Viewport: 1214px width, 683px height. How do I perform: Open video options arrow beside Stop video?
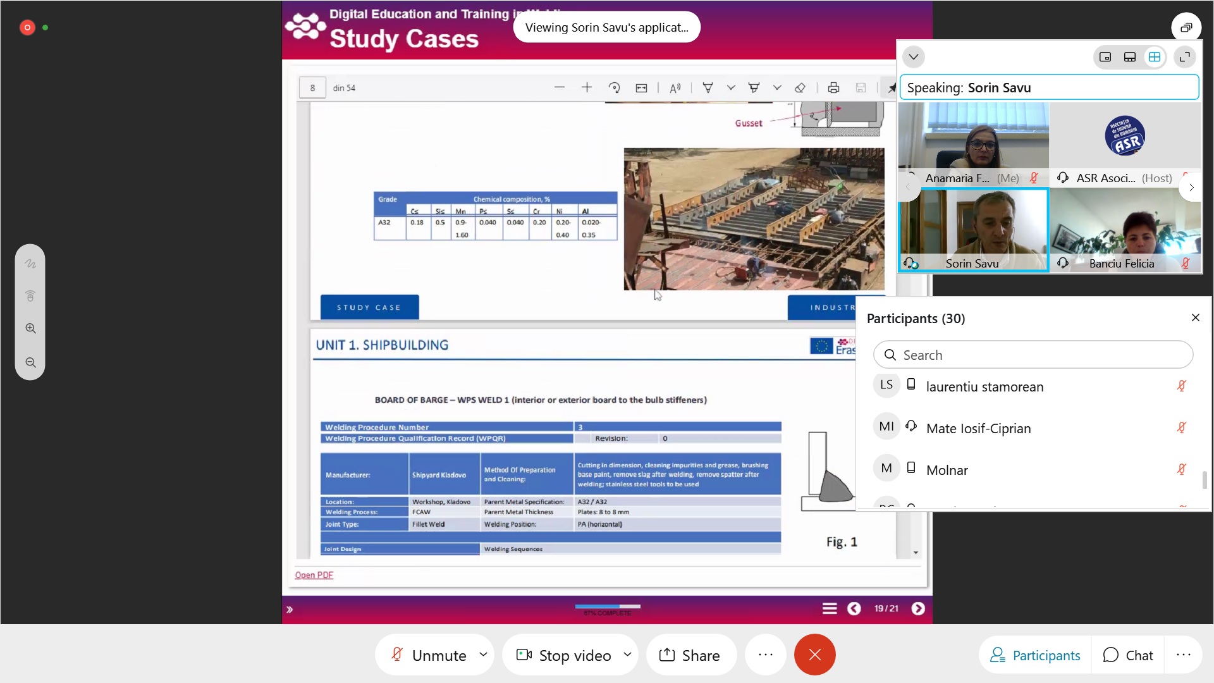tap(627, 655)
